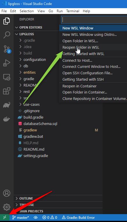This screenshot has width=127, height=222.
Task: Focus the remote command input box
Action: tap(94, 20)
